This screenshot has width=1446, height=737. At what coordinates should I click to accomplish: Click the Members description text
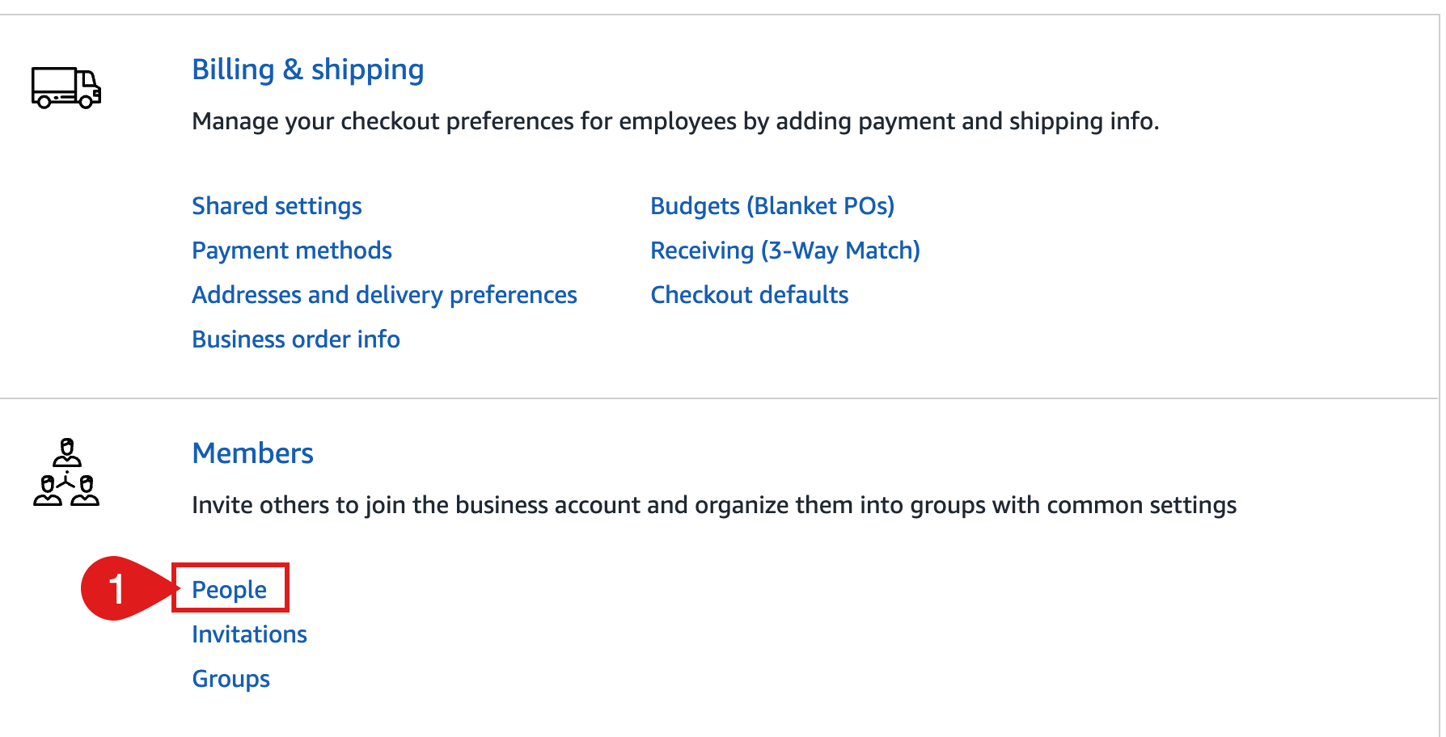point(714,505)
